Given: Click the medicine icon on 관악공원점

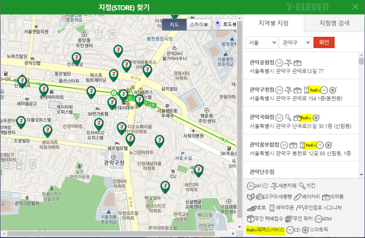Looking at the screenshot, I should tap(297, 63).
